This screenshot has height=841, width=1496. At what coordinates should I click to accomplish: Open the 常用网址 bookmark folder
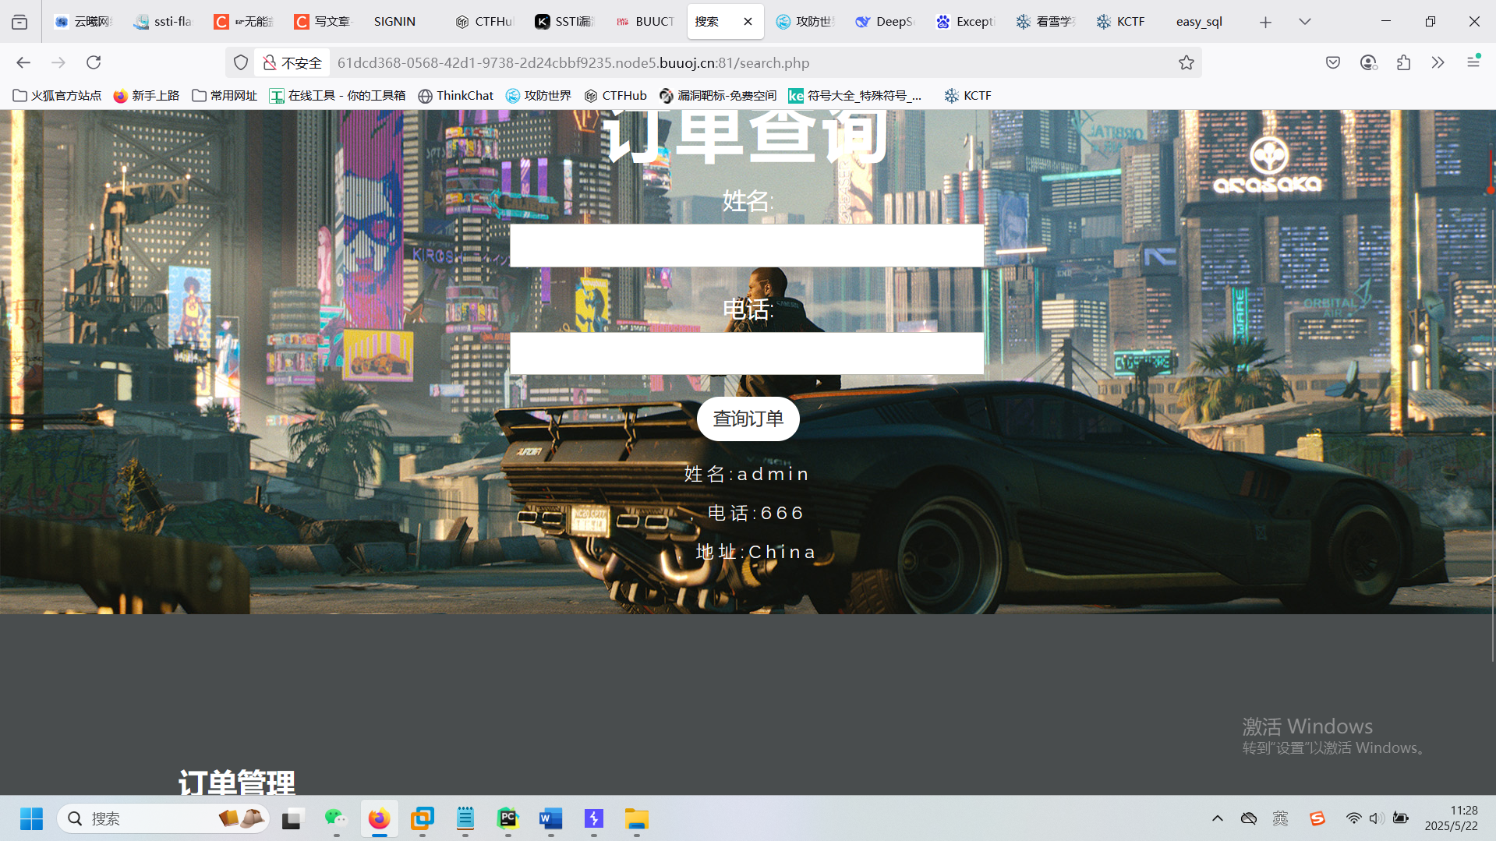tap(225, 96)
